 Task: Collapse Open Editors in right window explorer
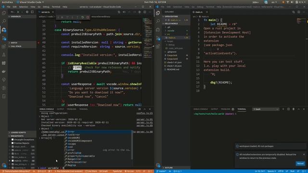coord(176,16)
